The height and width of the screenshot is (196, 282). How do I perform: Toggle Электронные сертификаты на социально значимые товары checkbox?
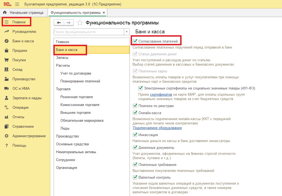[140, 88]
